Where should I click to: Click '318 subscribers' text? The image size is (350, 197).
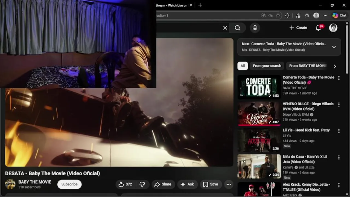pos(30,187)
